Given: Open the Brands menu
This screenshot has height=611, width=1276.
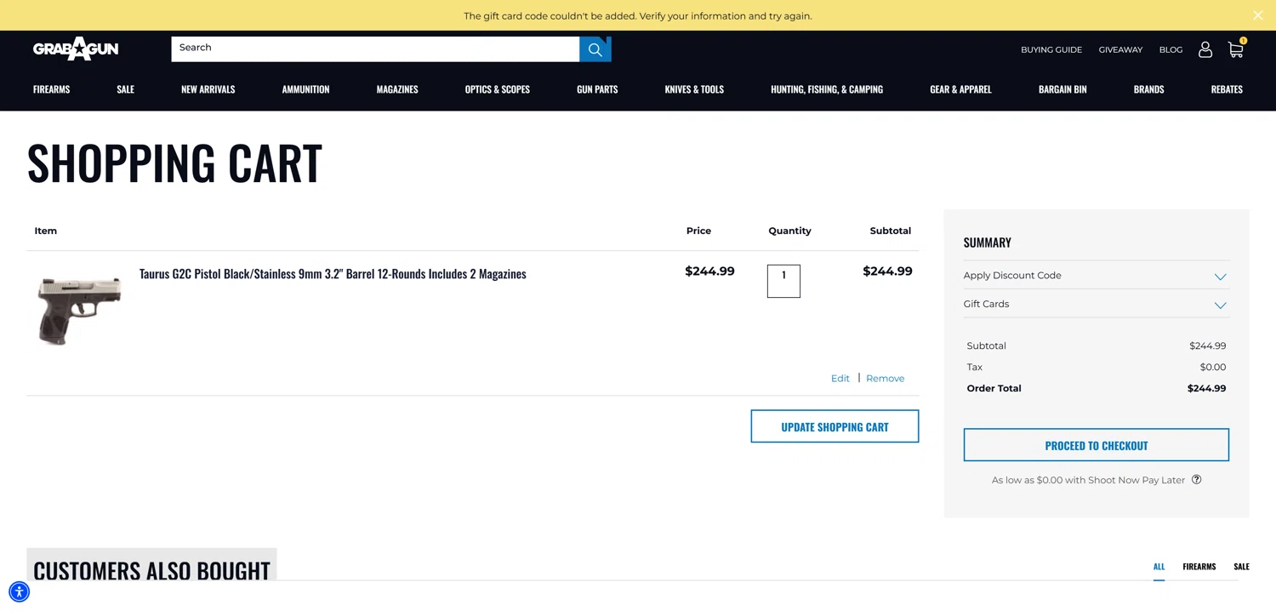Looking at the screenshot, I should coord(1148,89).
